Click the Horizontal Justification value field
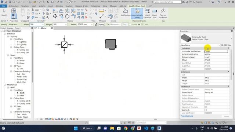This screenshot has height=132, width=235. coord(216,51)
